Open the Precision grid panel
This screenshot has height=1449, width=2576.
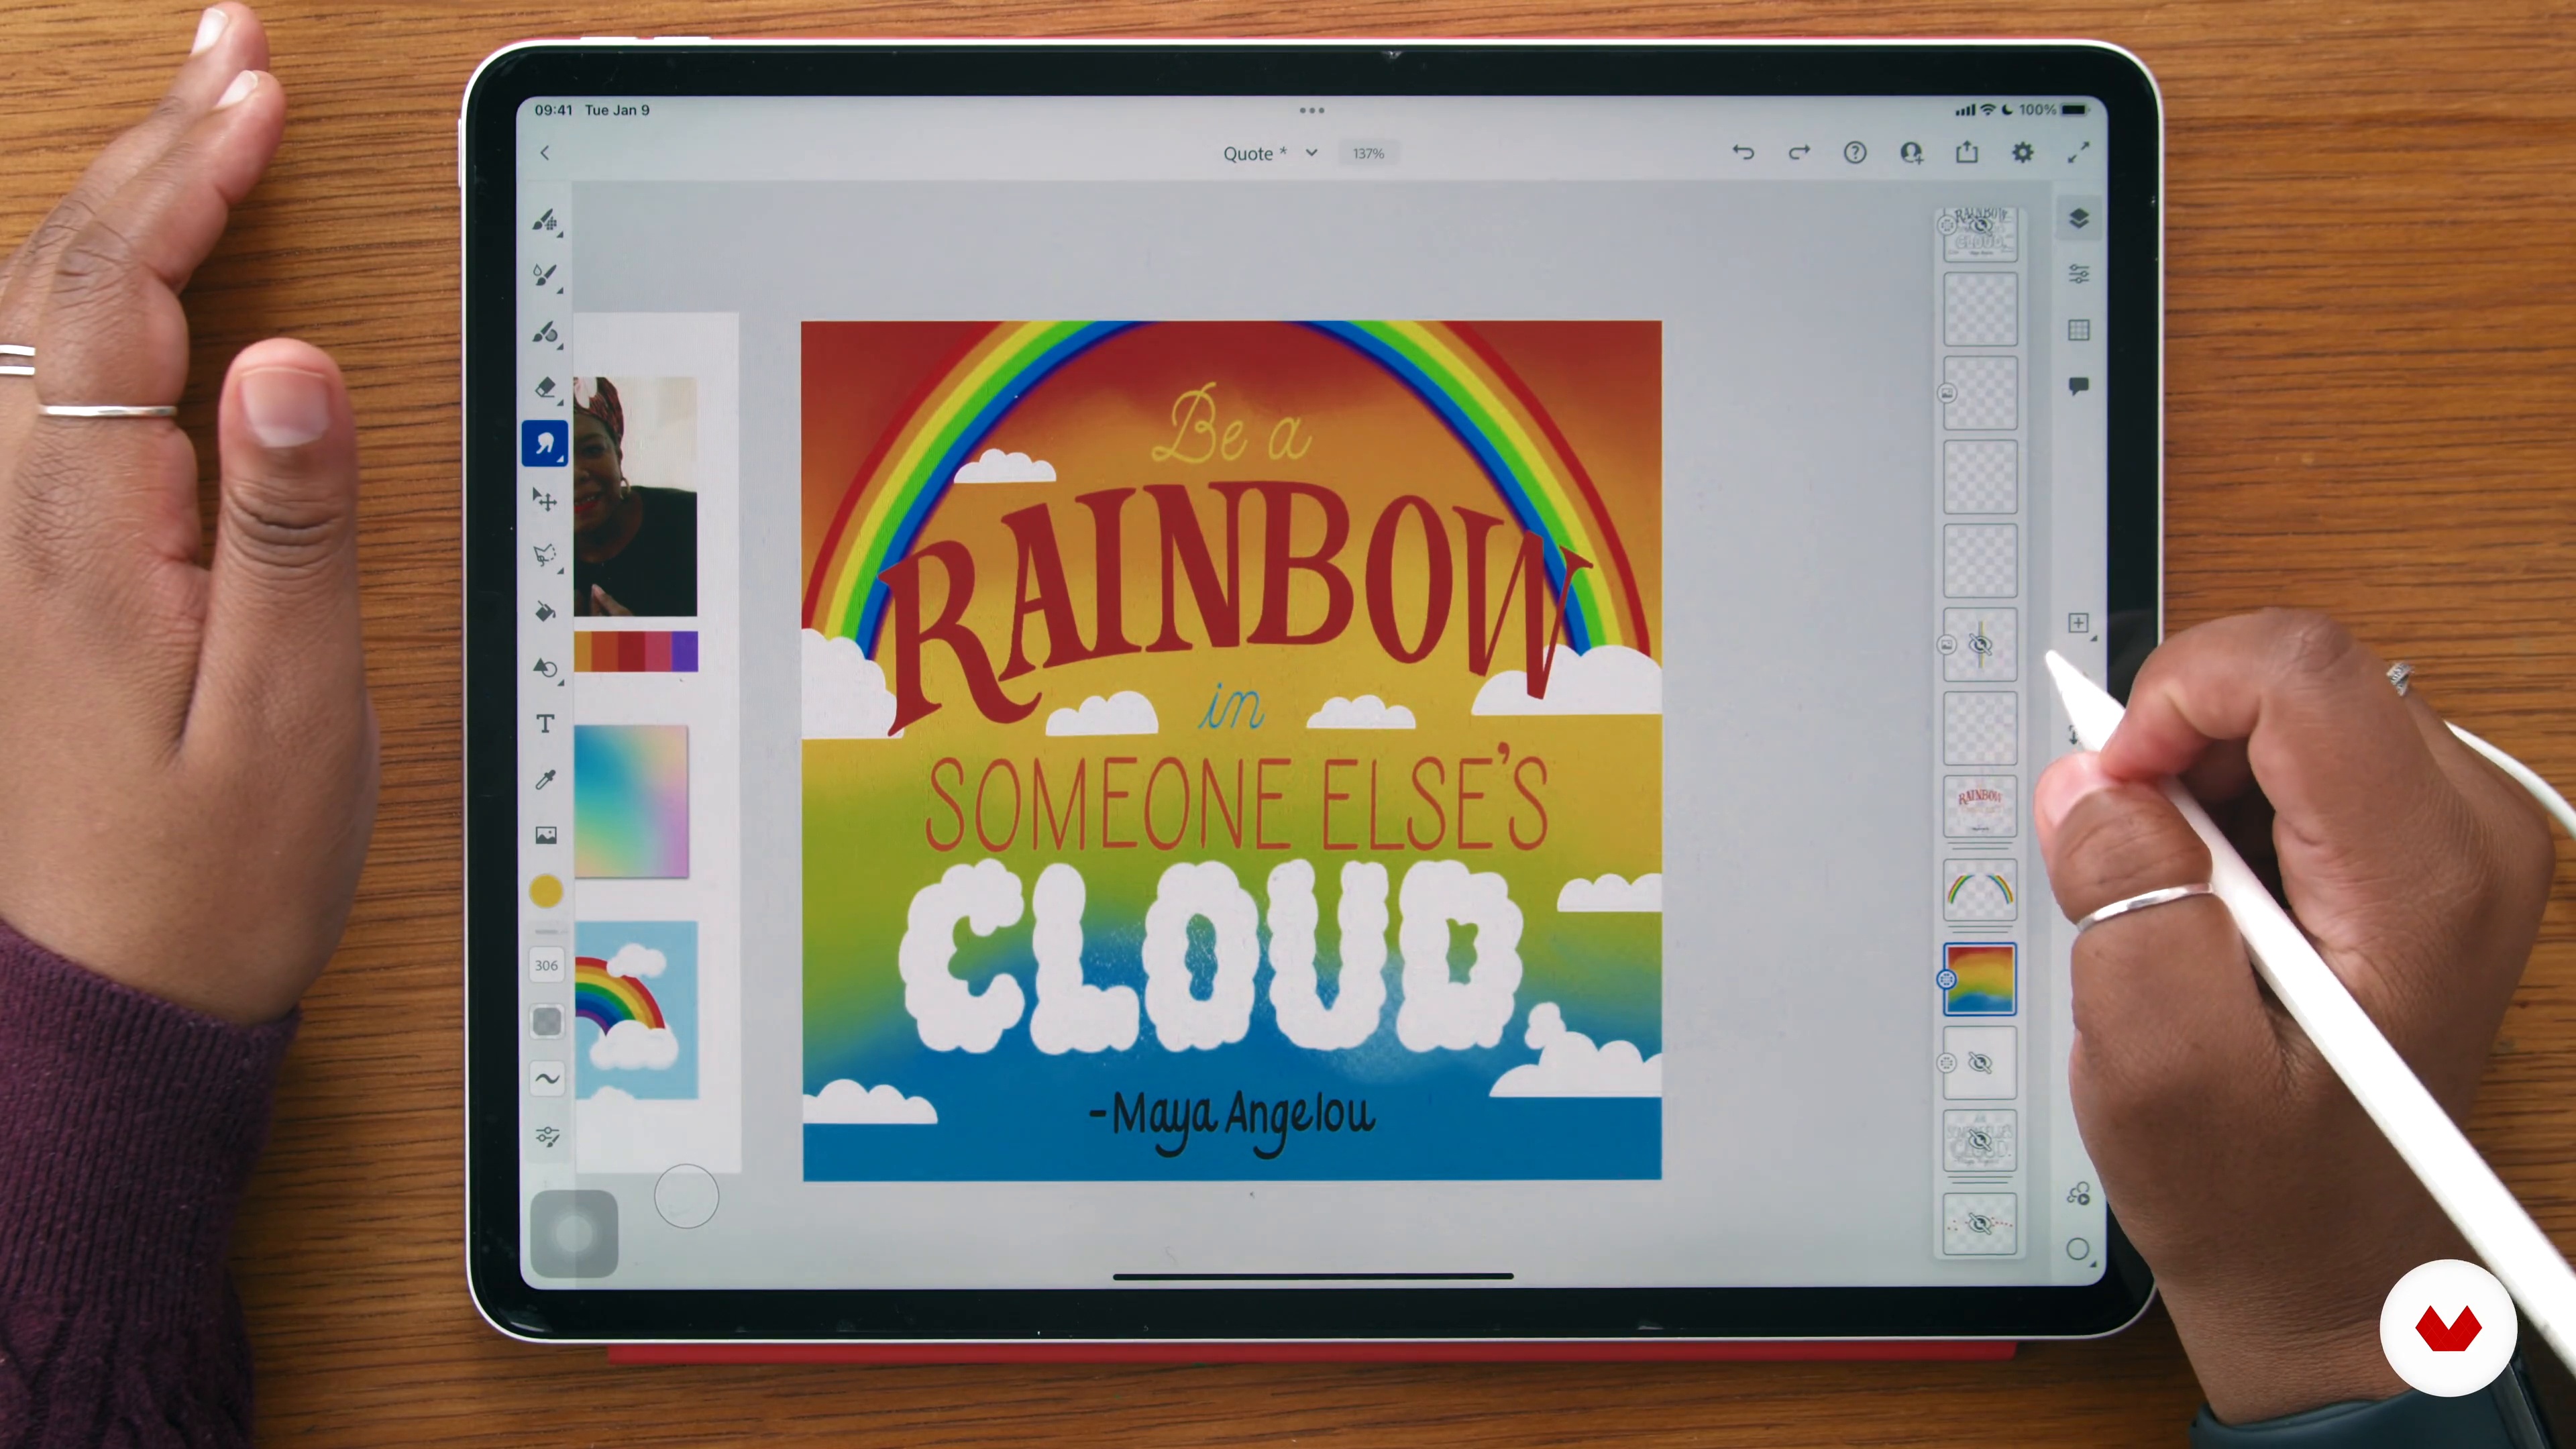coord(2078,330)
